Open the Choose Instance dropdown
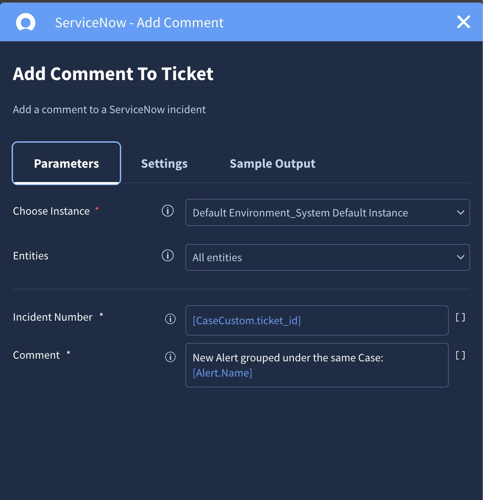The image size is (483, 500). tap(327, 212)
